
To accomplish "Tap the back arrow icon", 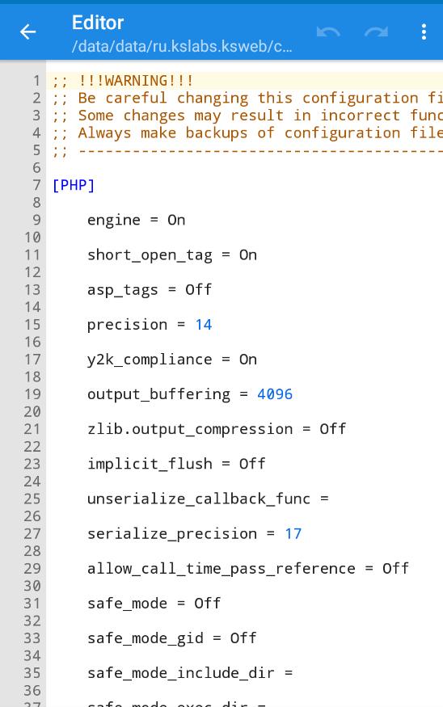I will coord(28,32).
